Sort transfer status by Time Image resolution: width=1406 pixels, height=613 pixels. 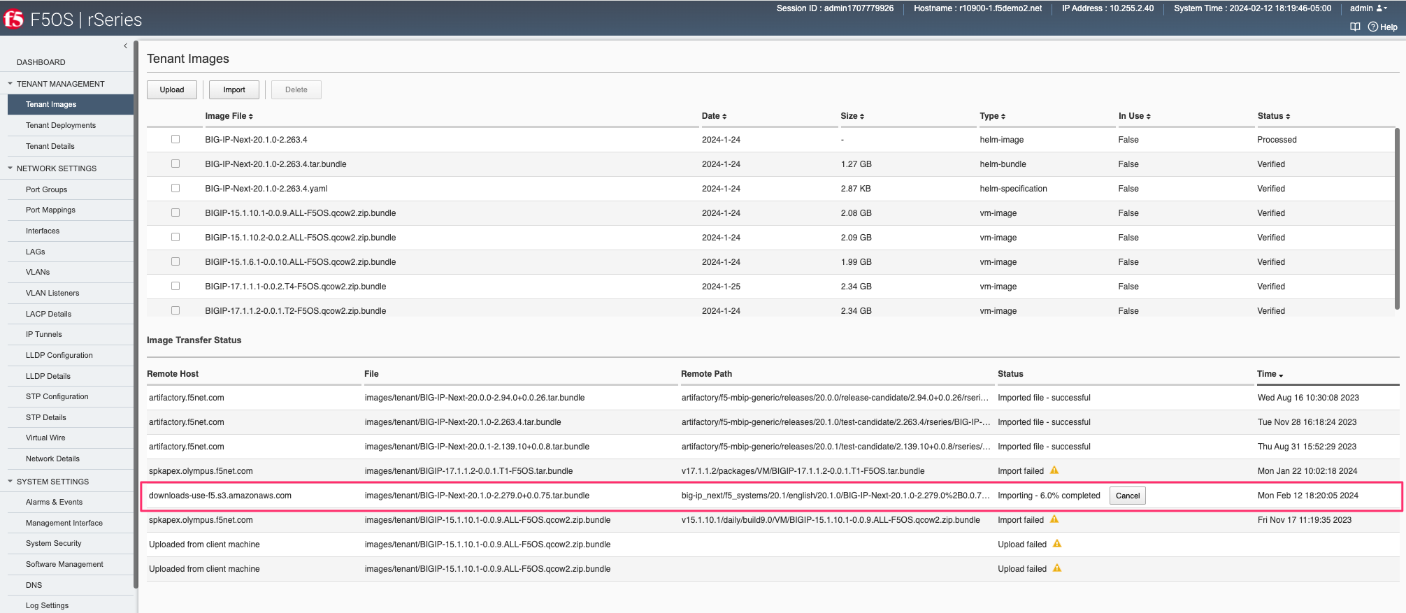tap(1270, 374)
